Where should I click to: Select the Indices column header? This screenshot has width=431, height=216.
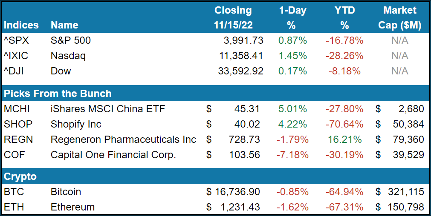pos(21,25)
